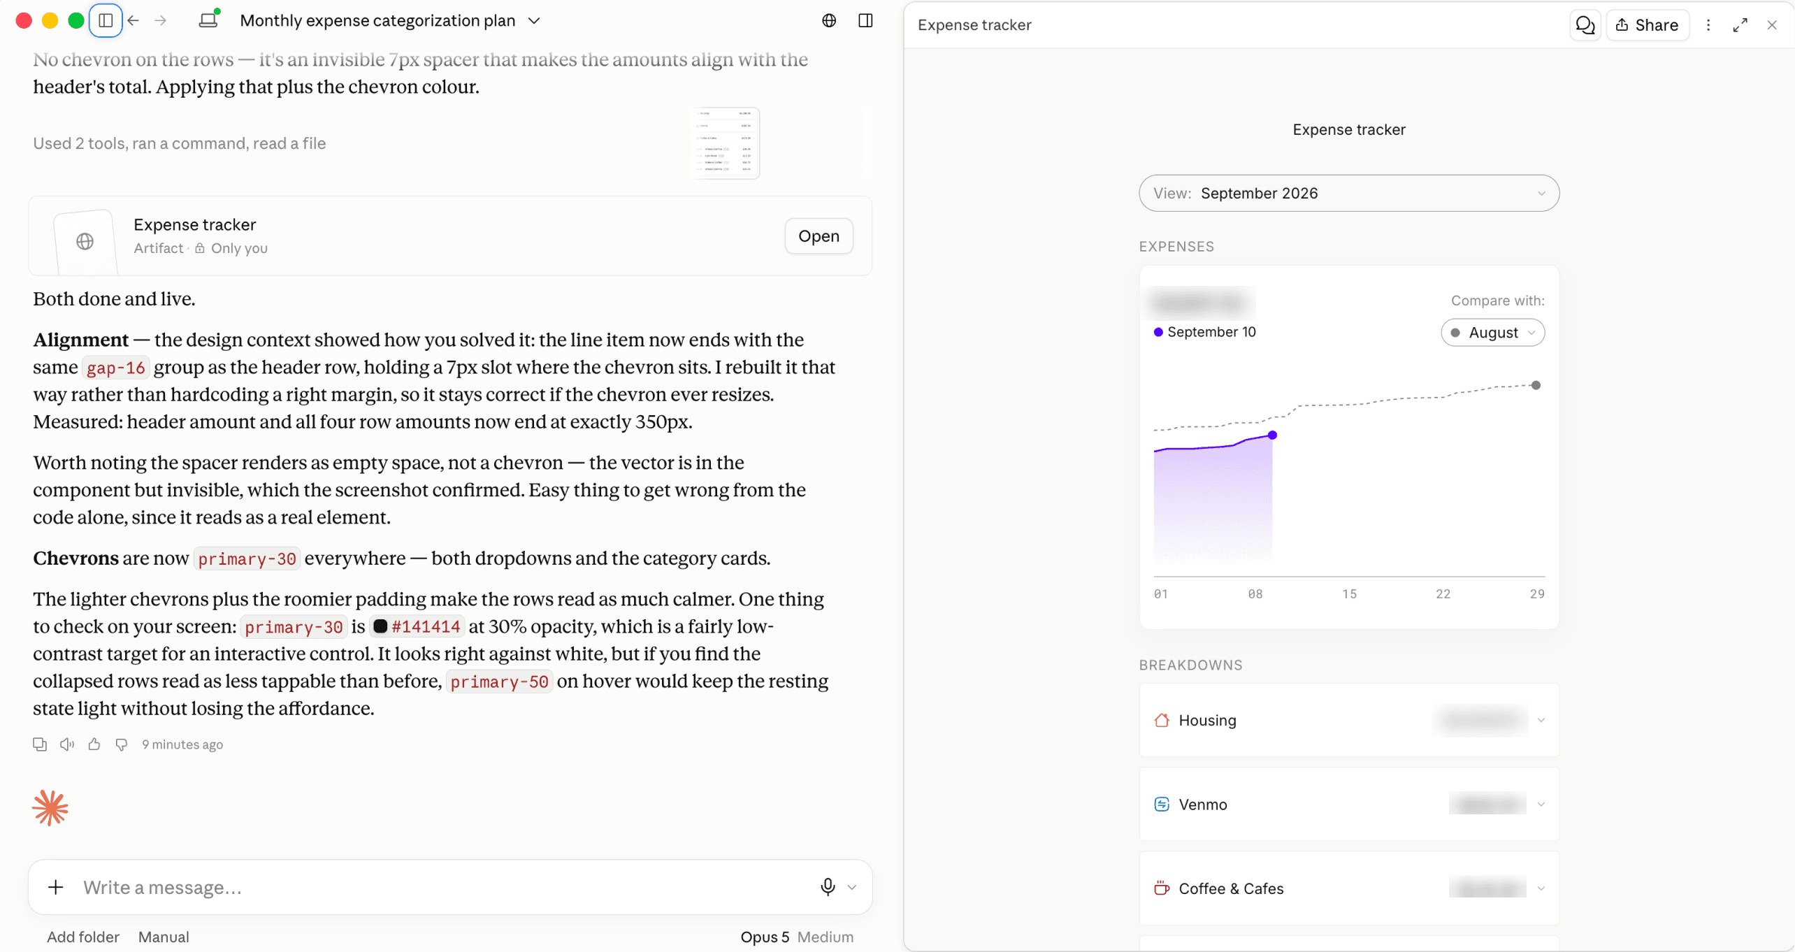Open the Expense tracker artifact
1795x952 pixels.
click(x=819, y=236)
